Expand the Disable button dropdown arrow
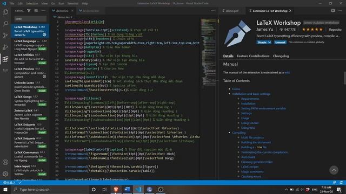Image resolution: width=346 pixels, height=194 pixels. point(270,42)
